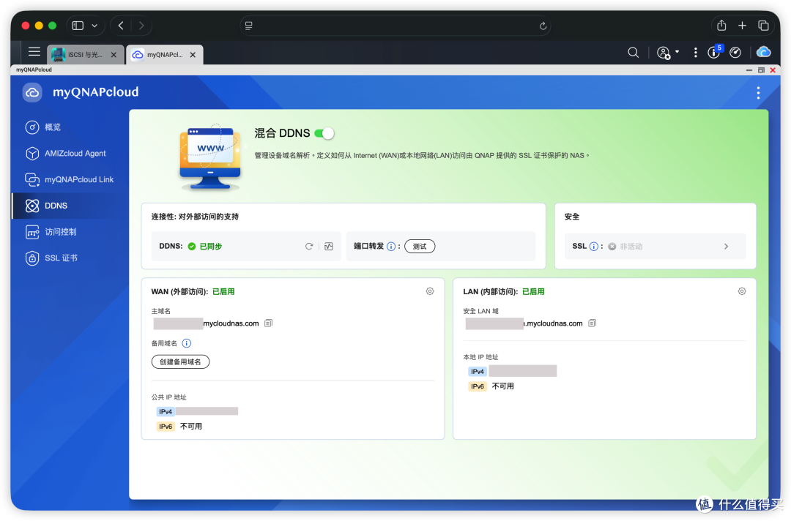791x521 pixels.
Task: Close the myQNAPcl... tab
Action: point(193,55)
